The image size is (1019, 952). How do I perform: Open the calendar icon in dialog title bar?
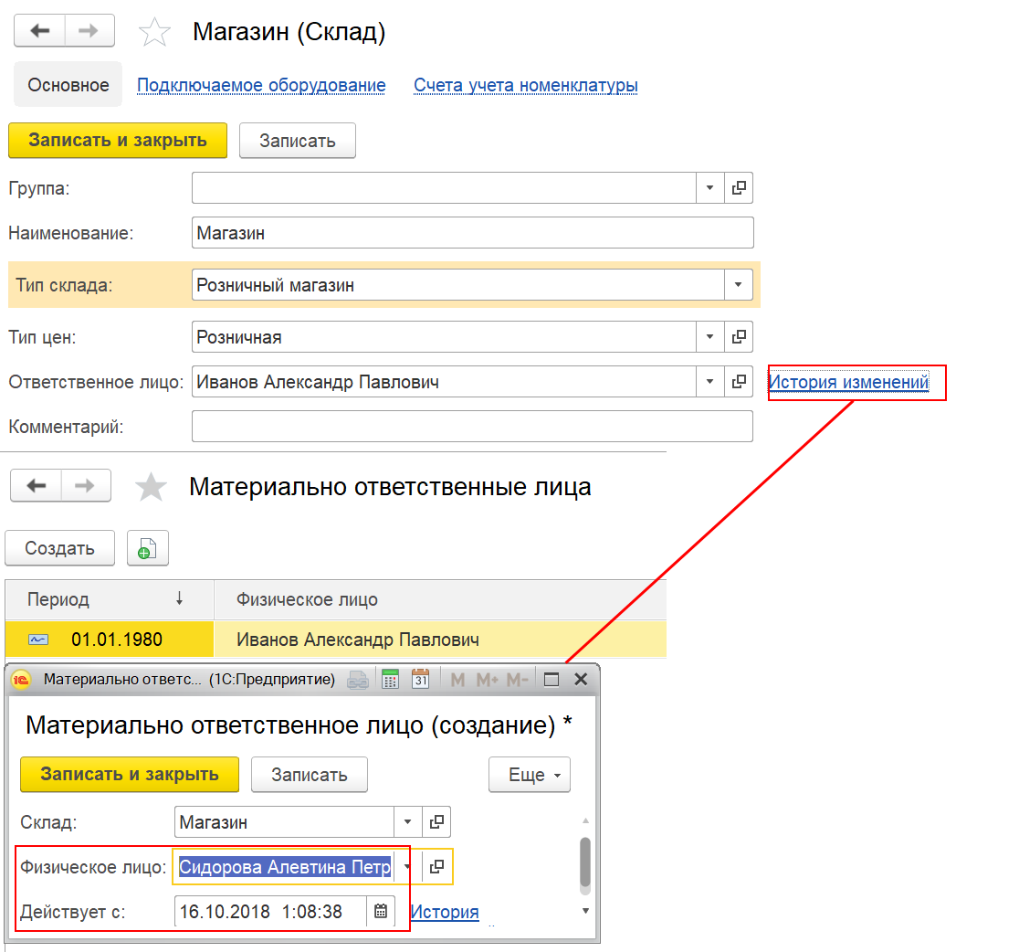[420, 680]
